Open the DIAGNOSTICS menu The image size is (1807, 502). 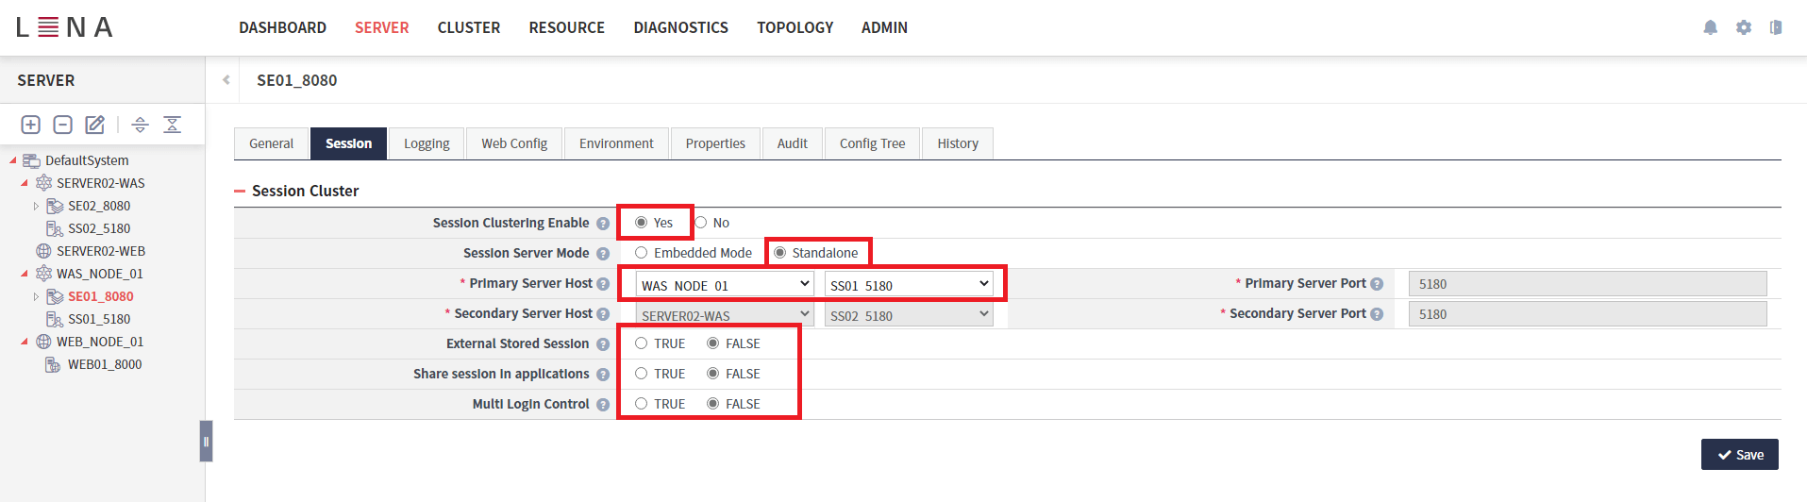(x=680, y=27)
